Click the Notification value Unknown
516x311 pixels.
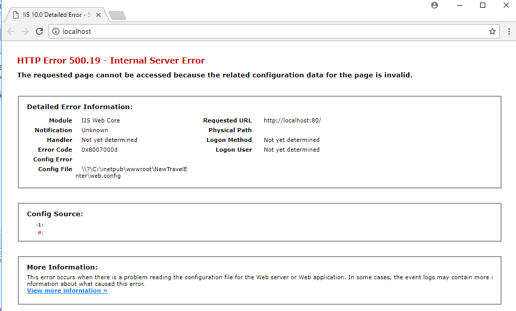pyautogui.click(x=95, y=130)
